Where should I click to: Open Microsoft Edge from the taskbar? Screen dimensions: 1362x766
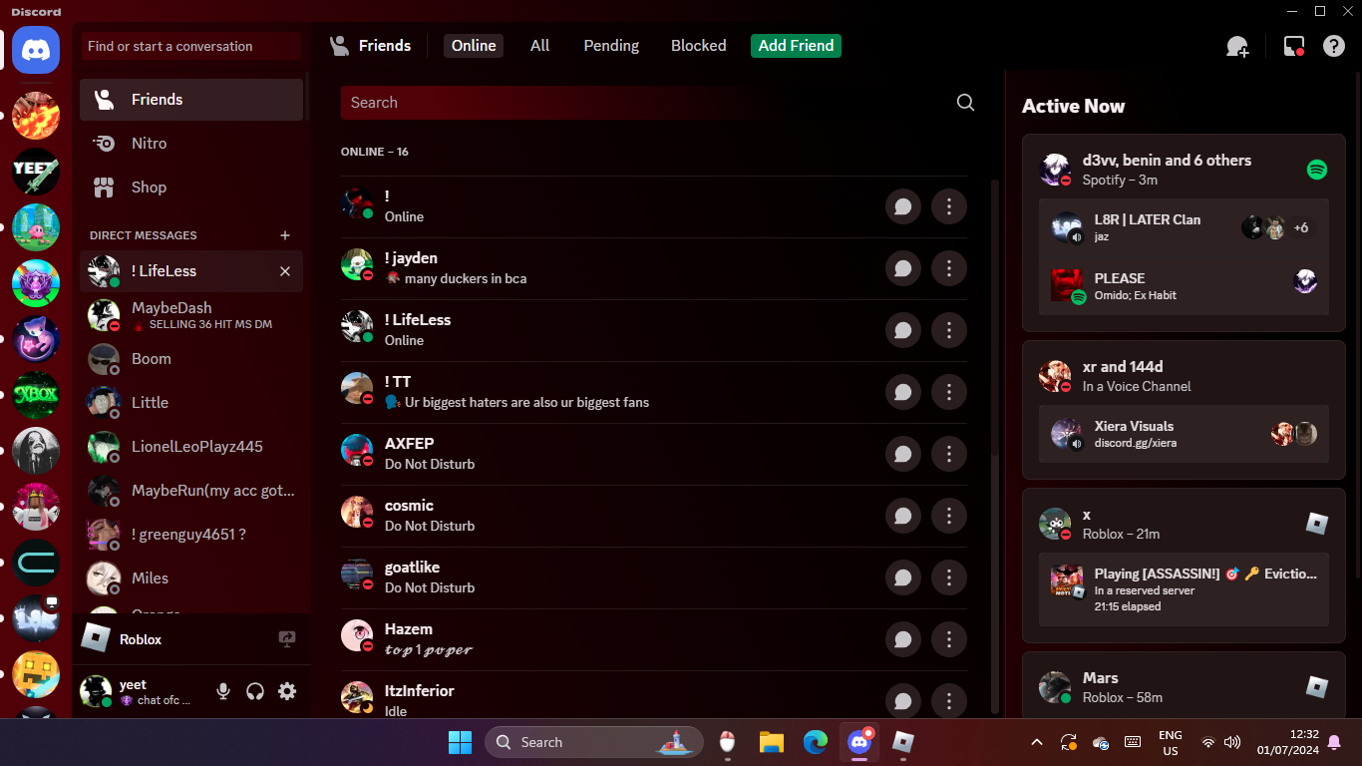pyautogui.click(x=816, y=742)
